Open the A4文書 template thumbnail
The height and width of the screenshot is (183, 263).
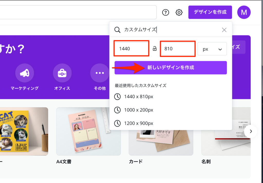[x=88, y=131]
